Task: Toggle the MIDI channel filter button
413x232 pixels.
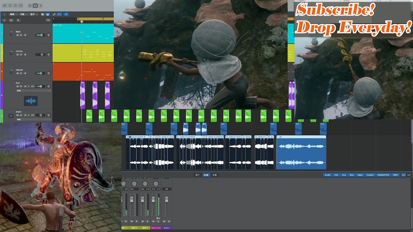Action: point(396,175)
